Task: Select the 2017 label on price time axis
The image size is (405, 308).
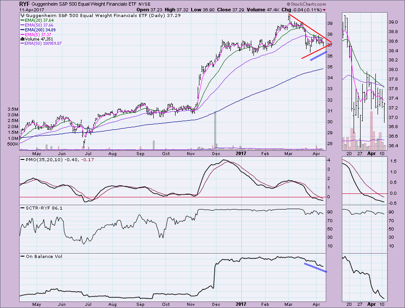Action: [241, 154]
